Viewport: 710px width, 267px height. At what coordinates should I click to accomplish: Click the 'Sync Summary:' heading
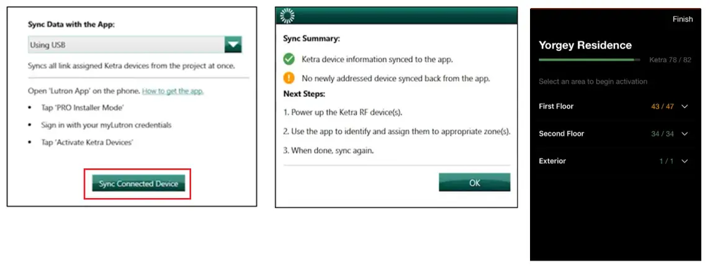[x=312, y=38]
